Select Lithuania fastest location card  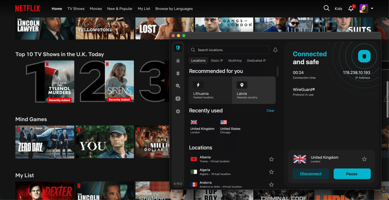tap(210, 90)
